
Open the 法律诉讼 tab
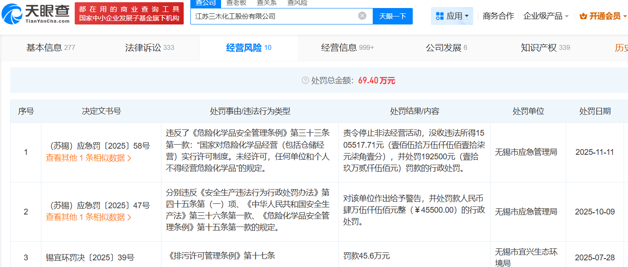pyautogui.click(x=149, y=48)
